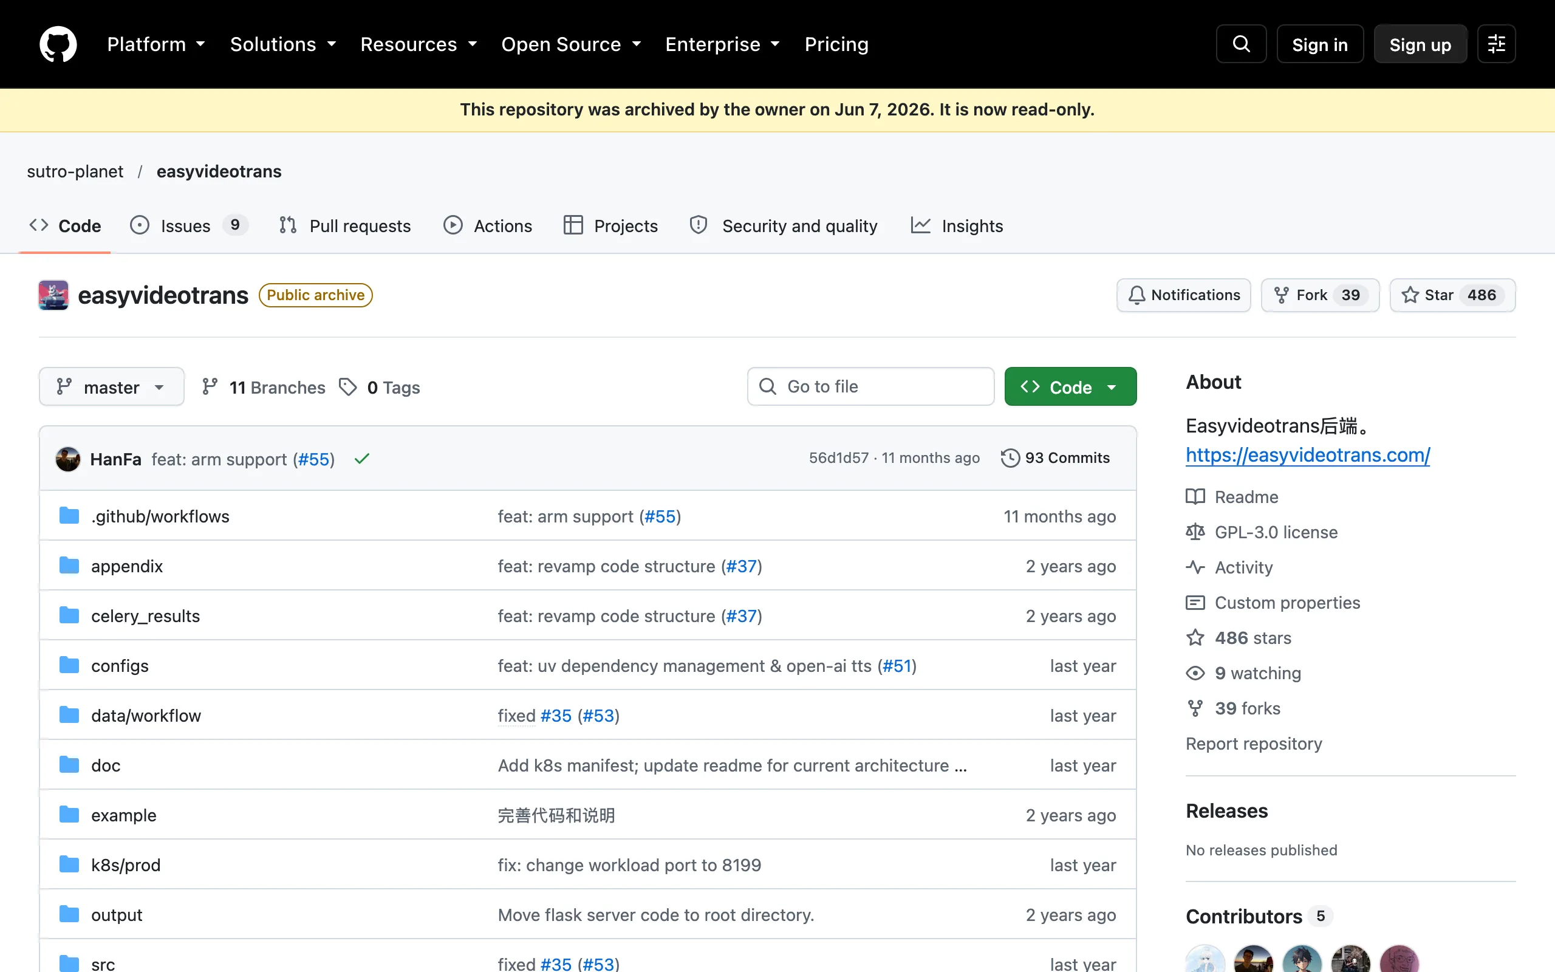Open the search magnifier in header
This screenshot has width=1555, height=972.
tap(1241, 44)
